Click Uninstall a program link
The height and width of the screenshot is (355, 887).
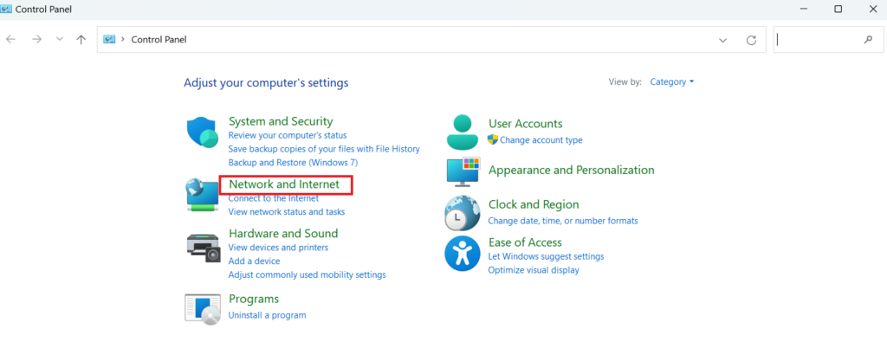267,315
